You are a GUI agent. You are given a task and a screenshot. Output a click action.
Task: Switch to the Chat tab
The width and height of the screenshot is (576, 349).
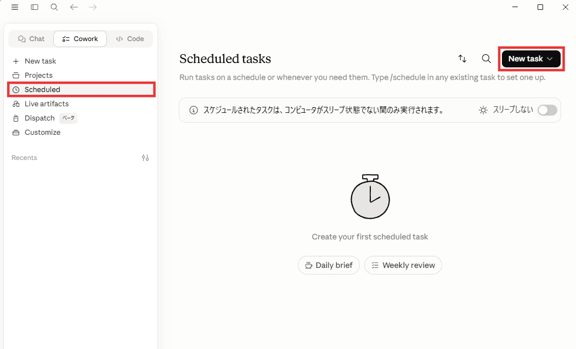(31, 39)
